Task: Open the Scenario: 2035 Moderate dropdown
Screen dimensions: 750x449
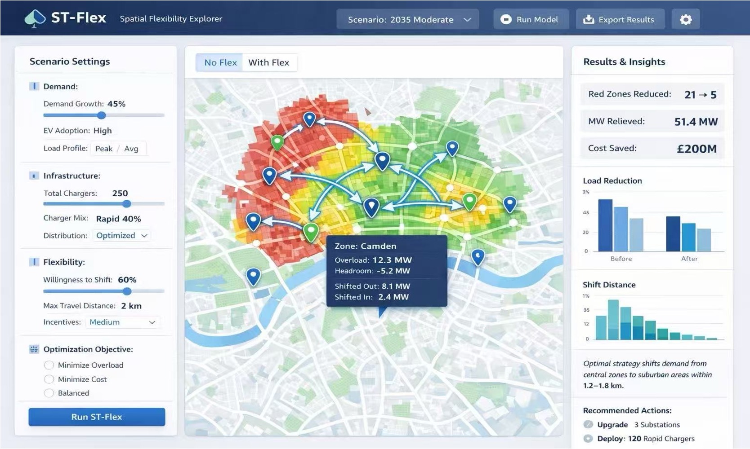Action: (407, 19)
